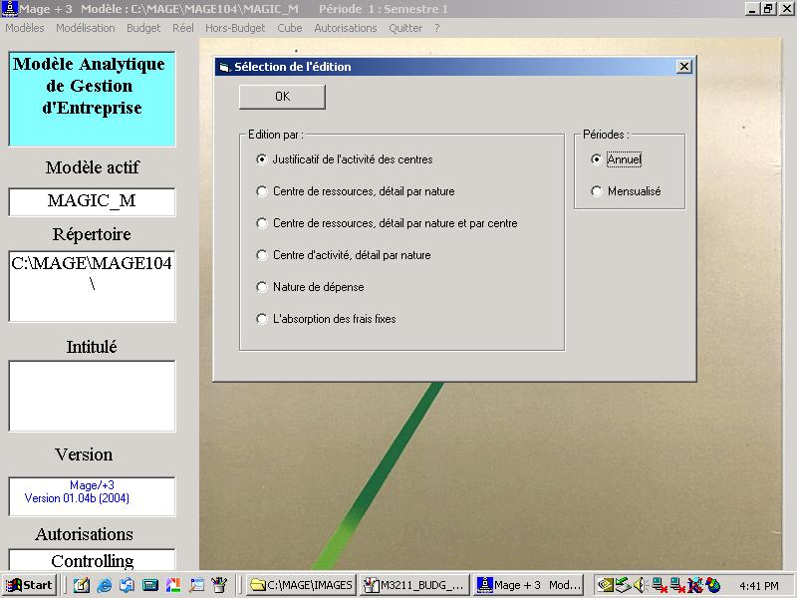Open the '?' help menu
The height and width of the screenshot is (598, 797).
[x=437, y=28]
